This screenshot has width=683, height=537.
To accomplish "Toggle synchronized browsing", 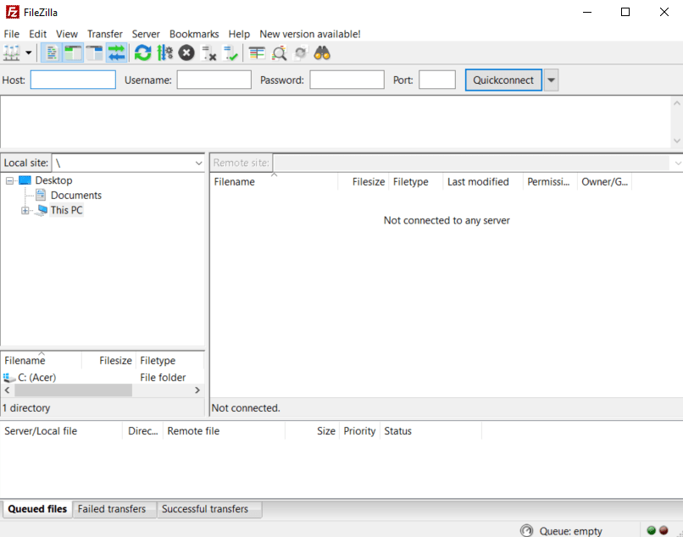I will click(x=301, y=53).
